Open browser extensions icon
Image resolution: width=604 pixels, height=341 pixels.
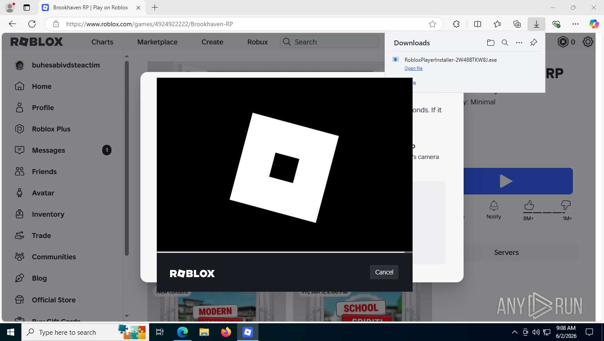456,24
